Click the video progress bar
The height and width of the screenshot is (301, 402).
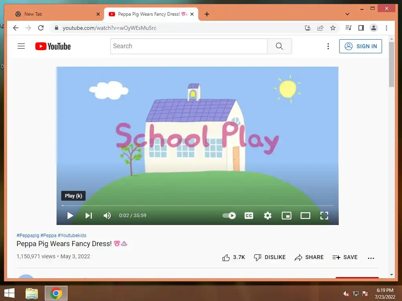click(197, 205)
